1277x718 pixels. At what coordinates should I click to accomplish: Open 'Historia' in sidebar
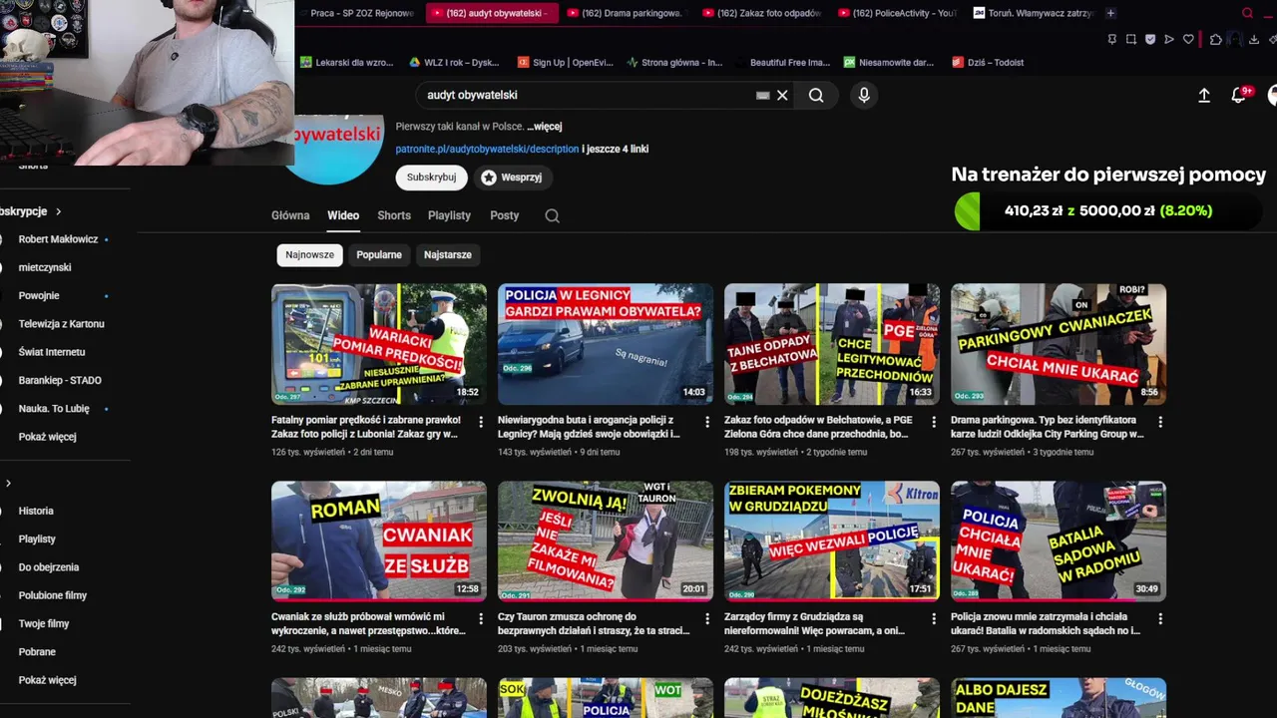tap(36, 511)
